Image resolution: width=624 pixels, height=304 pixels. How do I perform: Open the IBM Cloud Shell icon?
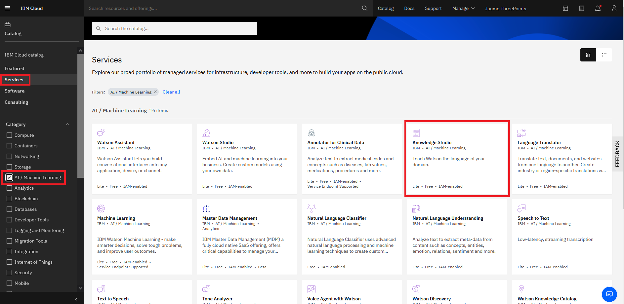(565, 8)
